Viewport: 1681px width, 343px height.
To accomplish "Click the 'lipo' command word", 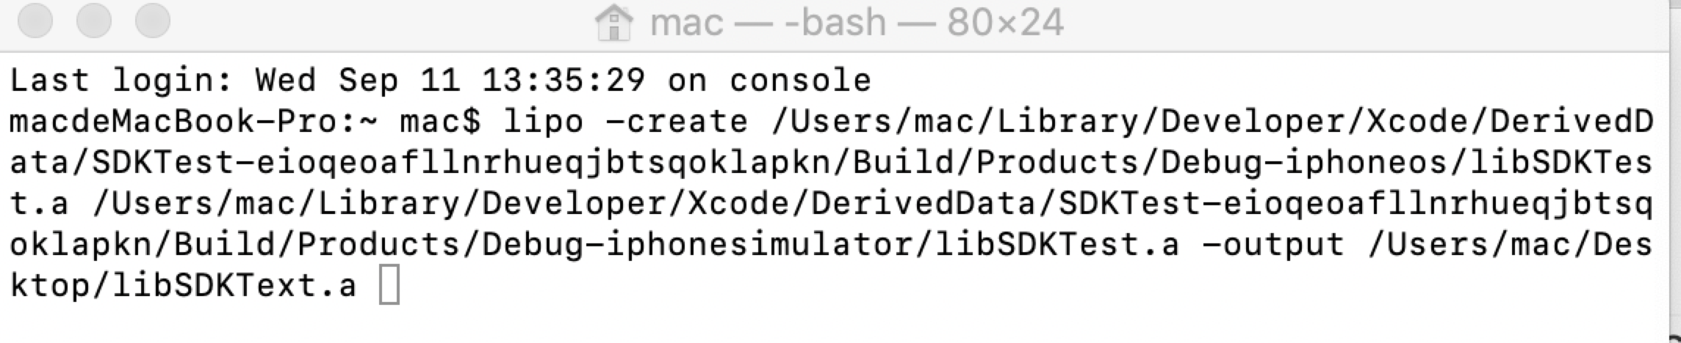I will pos(544,121).
